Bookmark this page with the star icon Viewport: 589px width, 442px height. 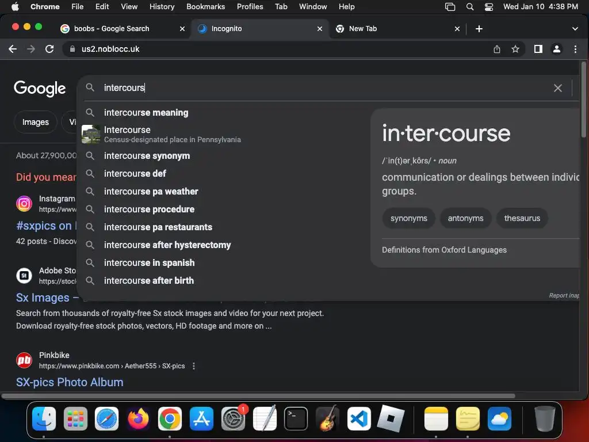[515, 49]
